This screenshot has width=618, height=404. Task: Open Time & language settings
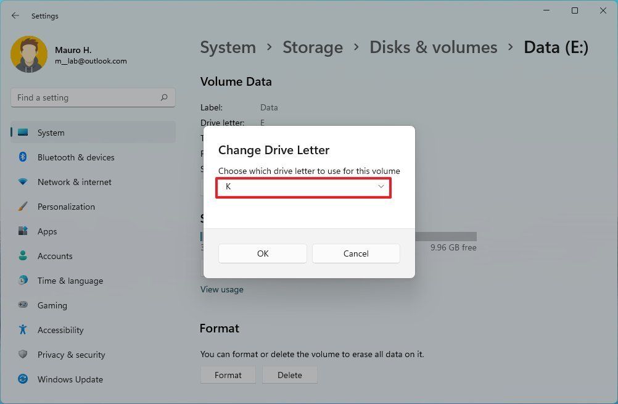coord(70,281)
